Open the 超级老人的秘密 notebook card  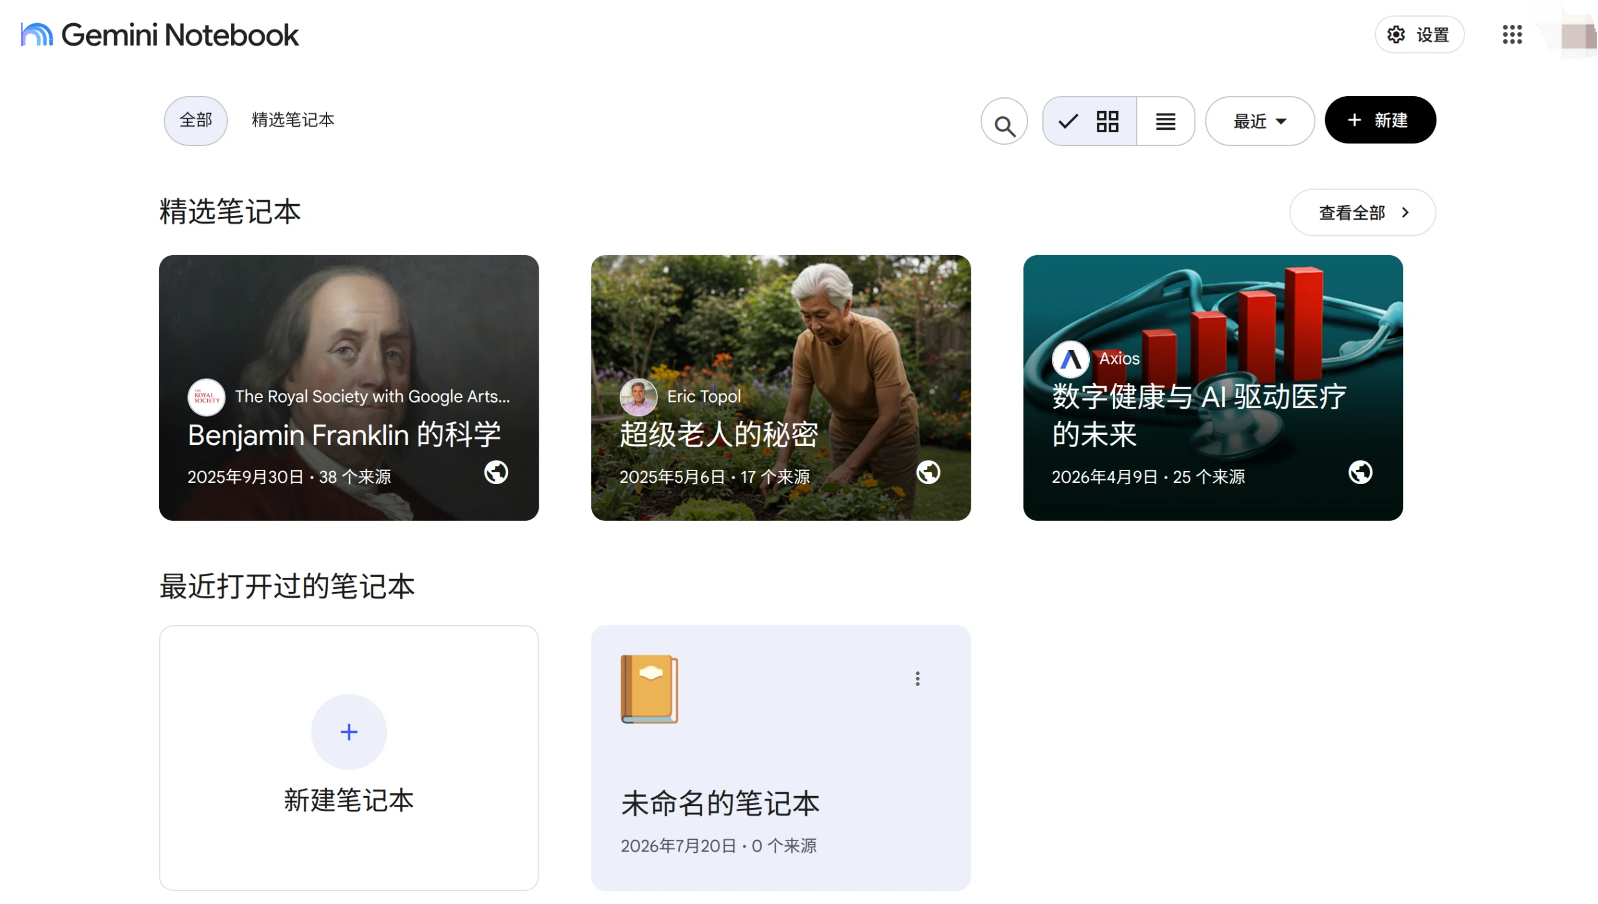781,387
